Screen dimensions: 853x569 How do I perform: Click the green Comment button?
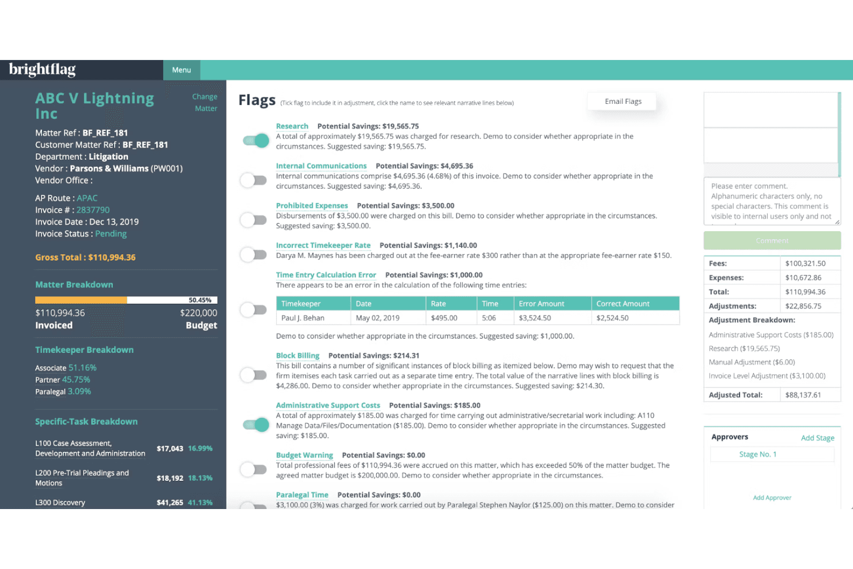[x=772, y=240]
